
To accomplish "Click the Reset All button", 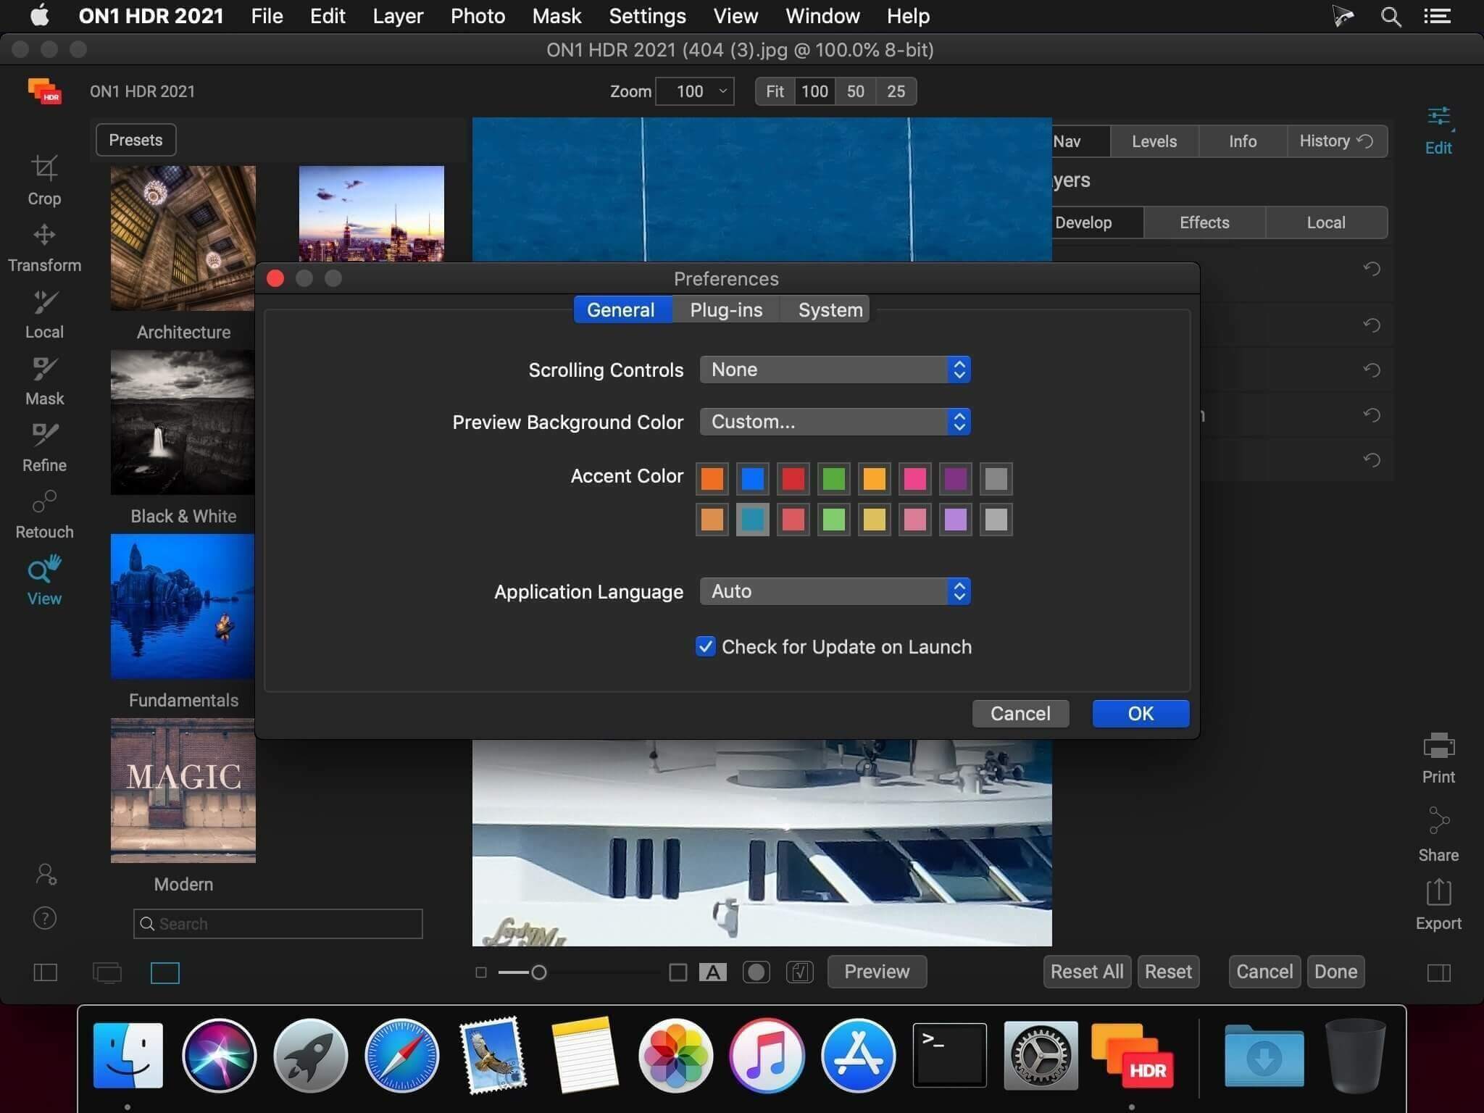I will tap(1087, 972).
